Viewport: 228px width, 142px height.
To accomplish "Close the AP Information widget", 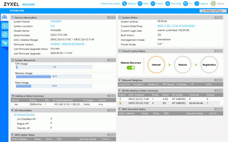I will pyautogui.click(x=114, y=110).
